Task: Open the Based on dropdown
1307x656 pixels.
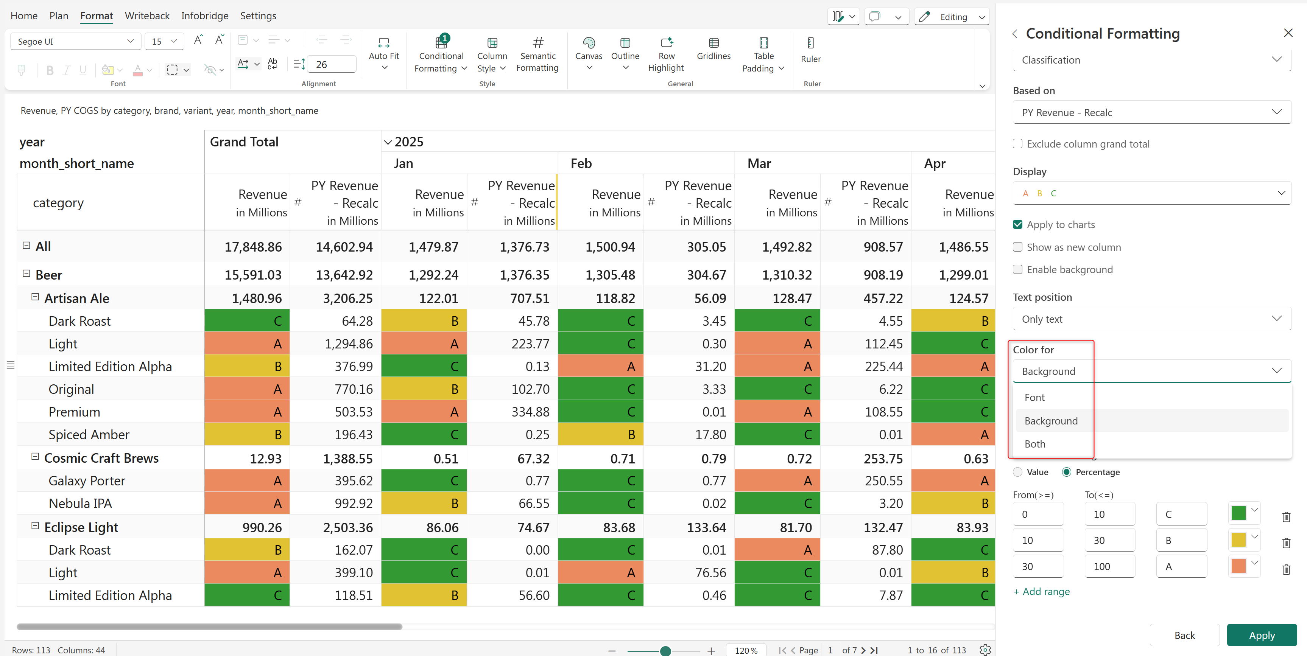Action: pos(1151,112)
